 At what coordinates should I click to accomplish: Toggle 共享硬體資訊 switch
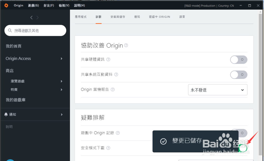(239, 60)
